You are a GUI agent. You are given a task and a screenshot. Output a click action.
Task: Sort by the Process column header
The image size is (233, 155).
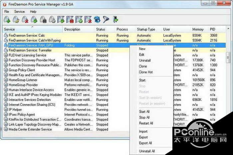point(125,29)
